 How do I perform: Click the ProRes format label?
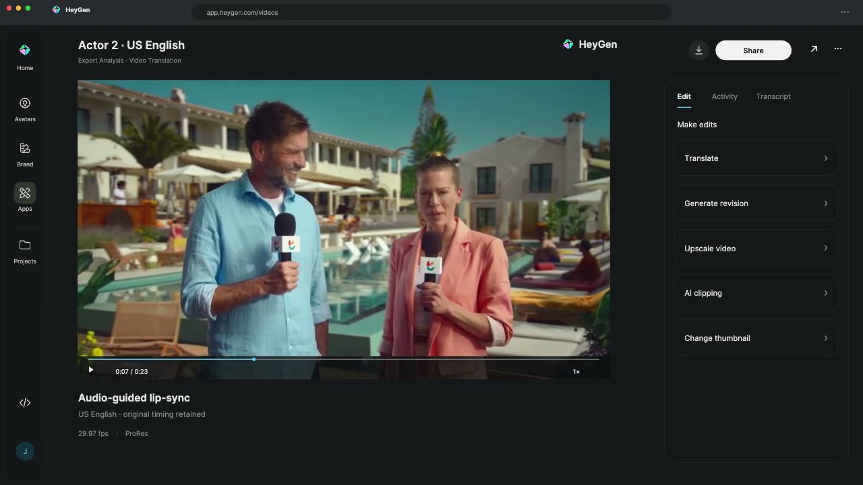point(136,434)
